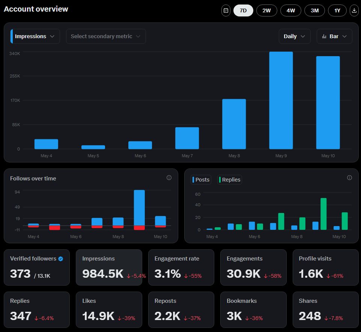Screen dimensions: 361x332
Task: Click the Account overview heading
Action: point(36,9)
